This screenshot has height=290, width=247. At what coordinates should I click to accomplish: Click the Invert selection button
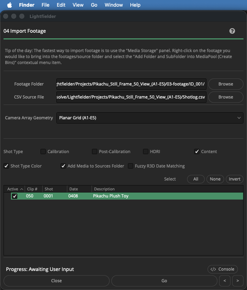[234, 179]
